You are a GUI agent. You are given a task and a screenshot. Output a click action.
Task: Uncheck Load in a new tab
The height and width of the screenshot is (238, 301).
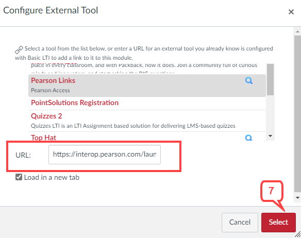coord(19,177)
